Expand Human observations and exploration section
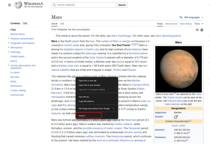The width and height of the screenshot is (210, 145). click(x=9, y=65)
